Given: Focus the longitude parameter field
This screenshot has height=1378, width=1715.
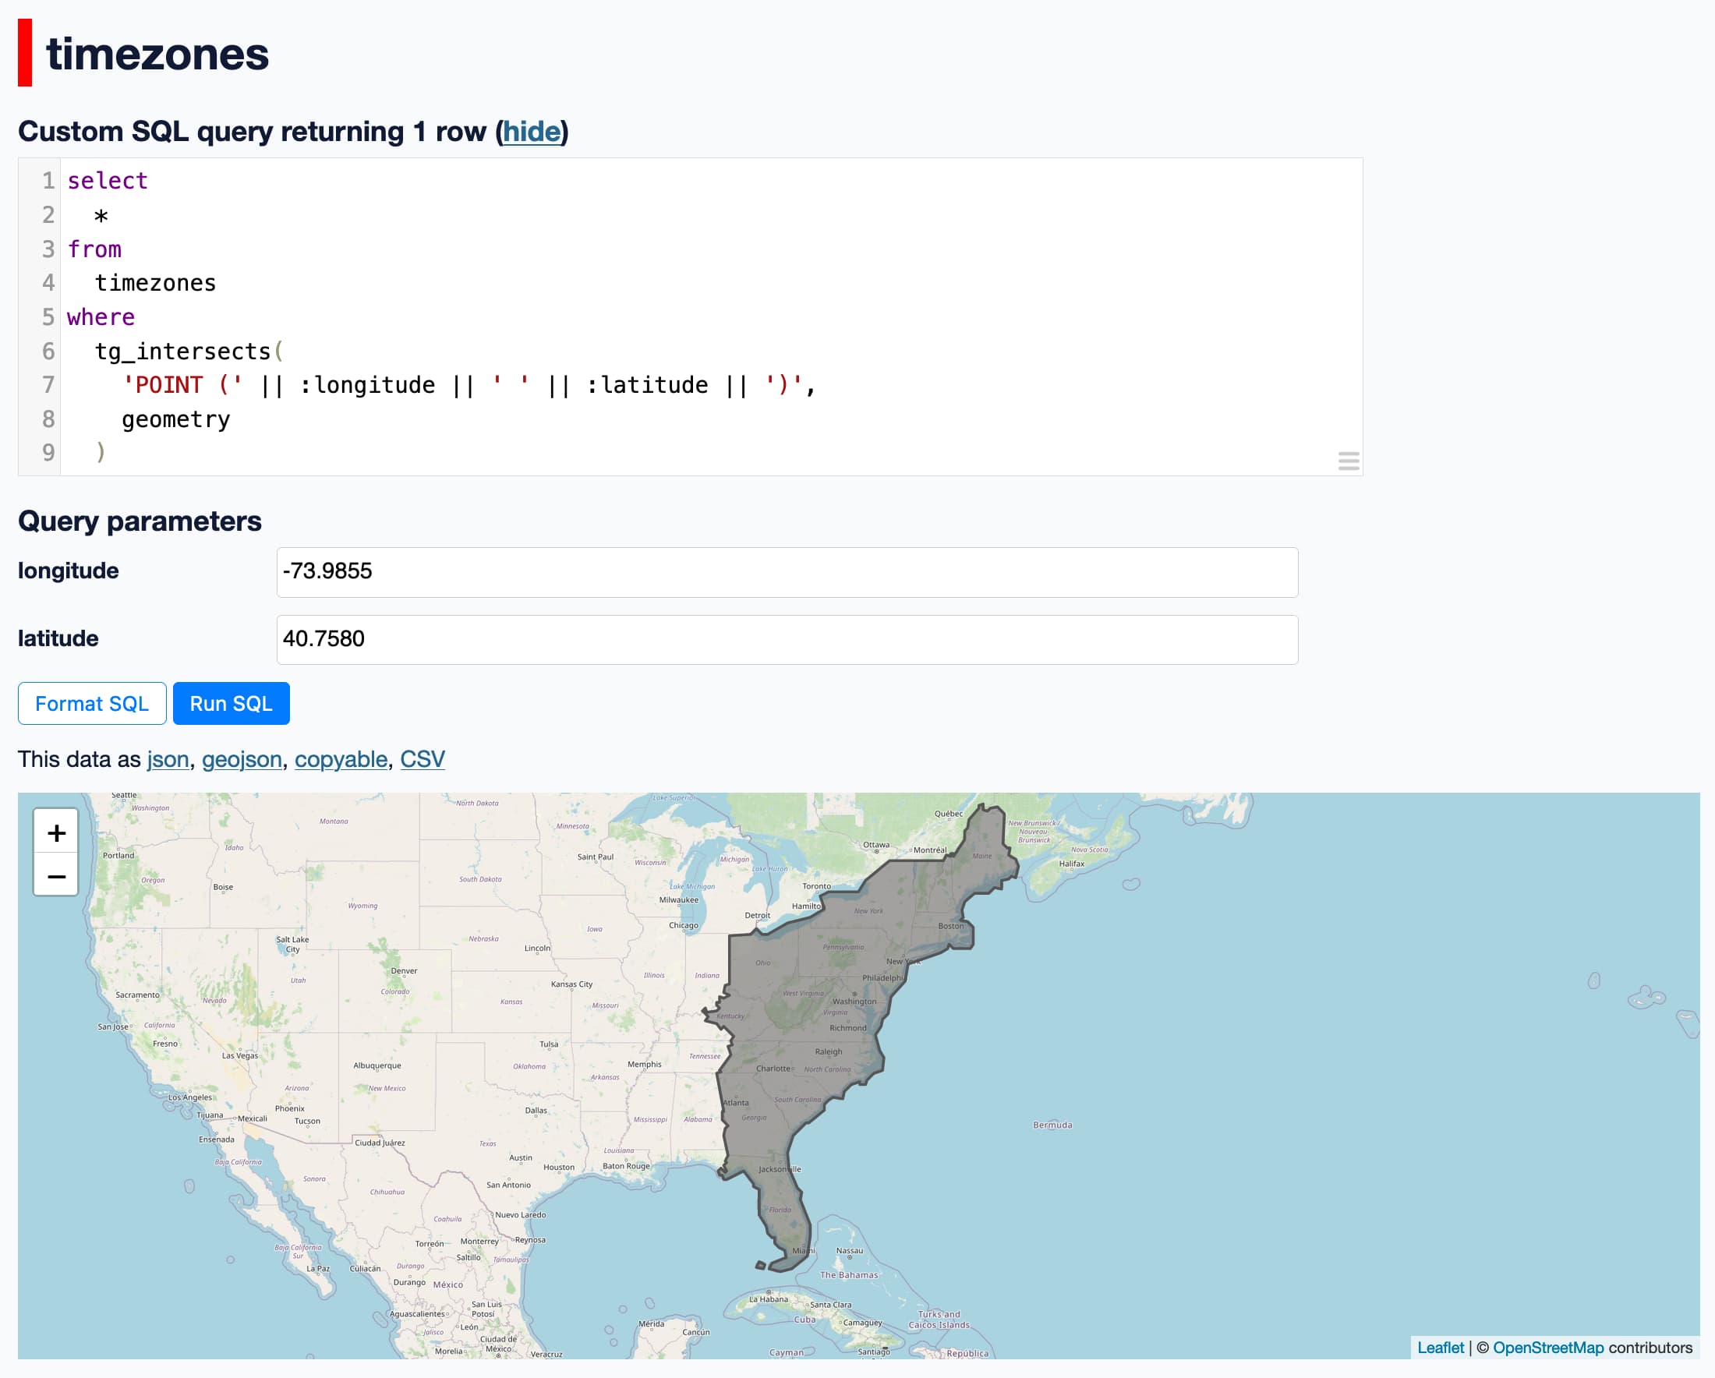Looking at the screenshot, I should click(x=787, y=572).
